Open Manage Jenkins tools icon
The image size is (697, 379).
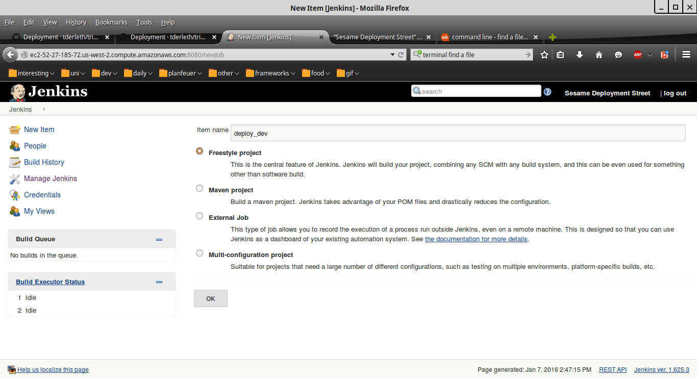(15, 179)
